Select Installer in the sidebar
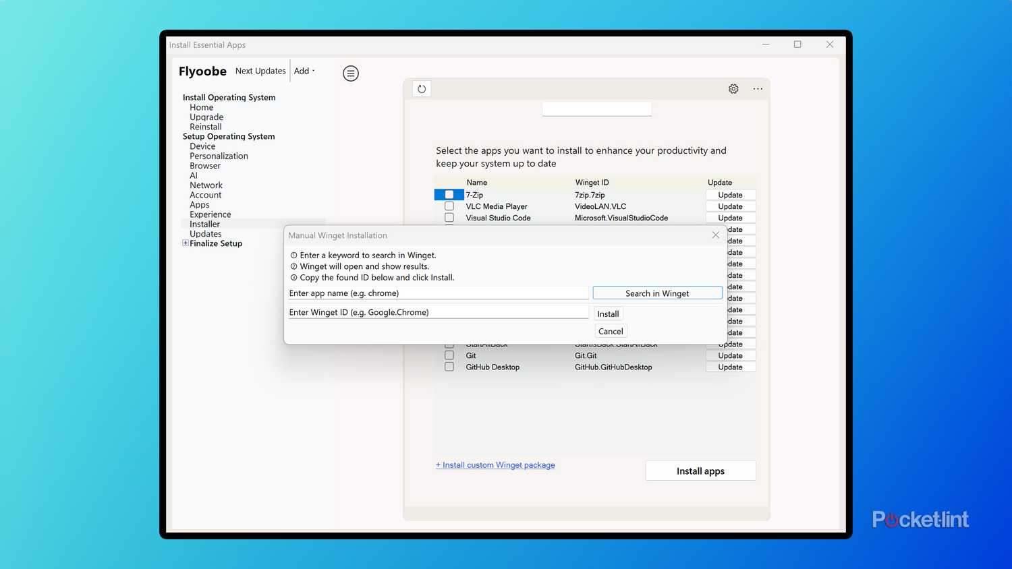The image size is (1012, 569). click(204, 224)
